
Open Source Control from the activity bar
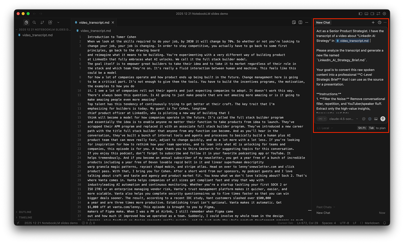click(42, 22)
